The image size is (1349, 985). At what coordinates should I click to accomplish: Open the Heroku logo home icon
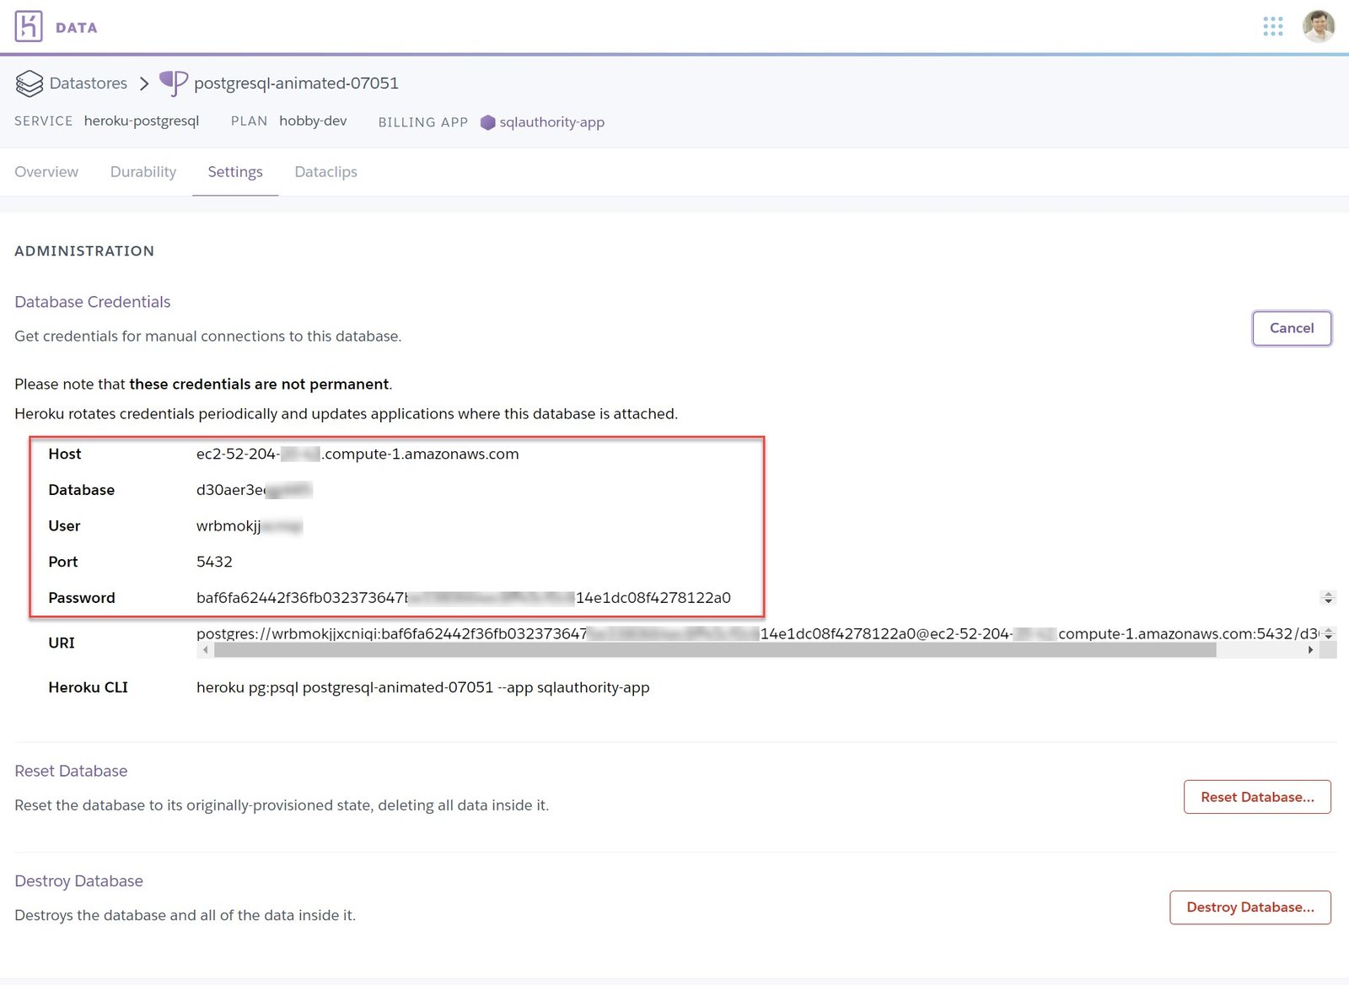28,26
